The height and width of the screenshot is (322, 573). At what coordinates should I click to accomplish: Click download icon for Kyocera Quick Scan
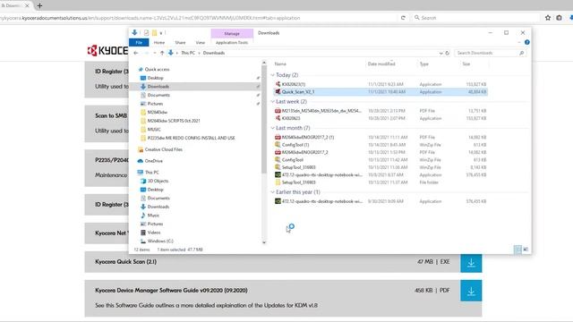pyautogui.click(x=471, y=263)
